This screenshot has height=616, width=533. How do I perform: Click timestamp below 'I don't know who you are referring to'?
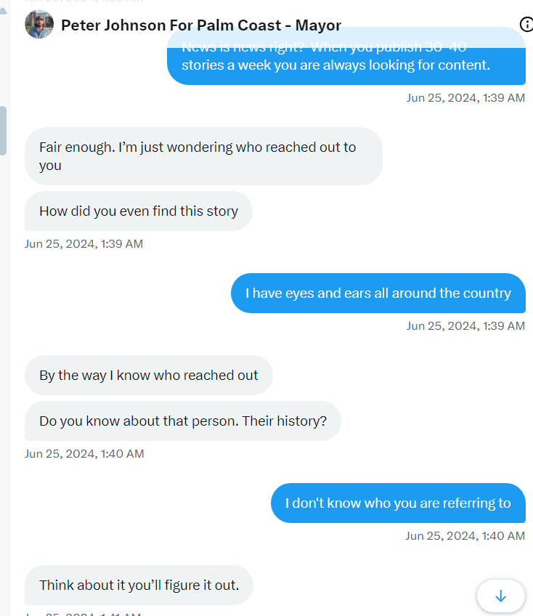click(x=465, y=535)
